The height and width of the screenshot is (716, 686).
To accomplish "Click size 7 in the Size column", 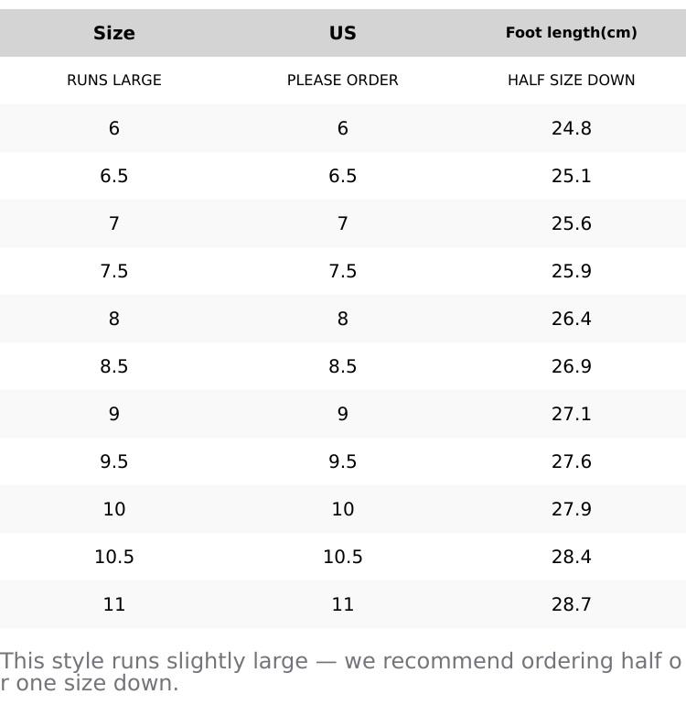I will pos(114,223).
